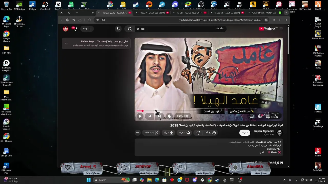The height and width of the screenshot is (184, 328).
Task: Open Ubisoft Connect desktop icon
Action: 6,124
